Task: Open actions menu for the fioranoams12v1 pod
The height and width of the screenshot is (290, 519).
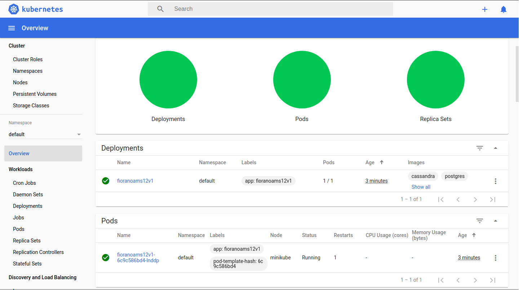Action: [x=496, y=258]
